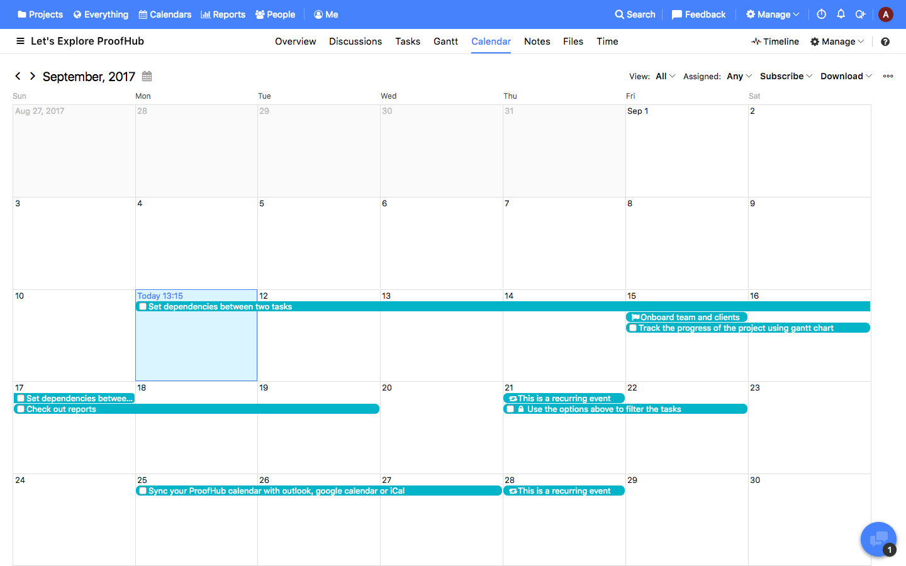The image size is (906, 566).
Task: Open the timer icon in top bar
Action: pyautogui.click(x=821, y=14)
